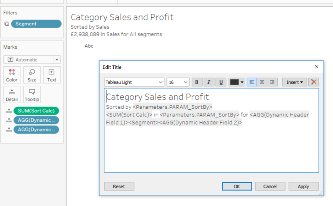Align the title text to the right
Screen dimensions: 333x206
point(272,82)
